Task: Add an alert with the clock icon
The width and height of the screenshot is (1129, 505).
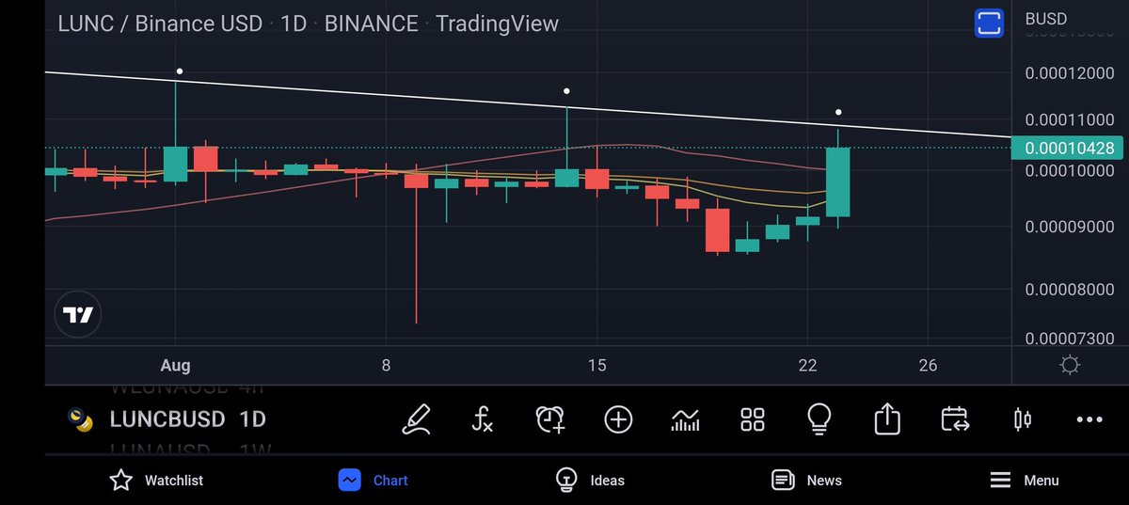Action: (x=550, y=419)
